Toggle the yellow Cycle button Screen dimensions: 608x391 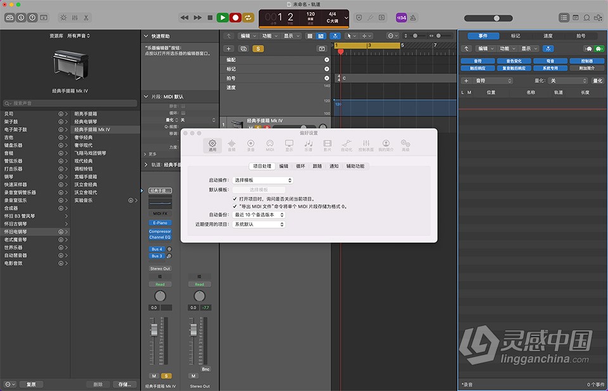click(x=248, y=18)
